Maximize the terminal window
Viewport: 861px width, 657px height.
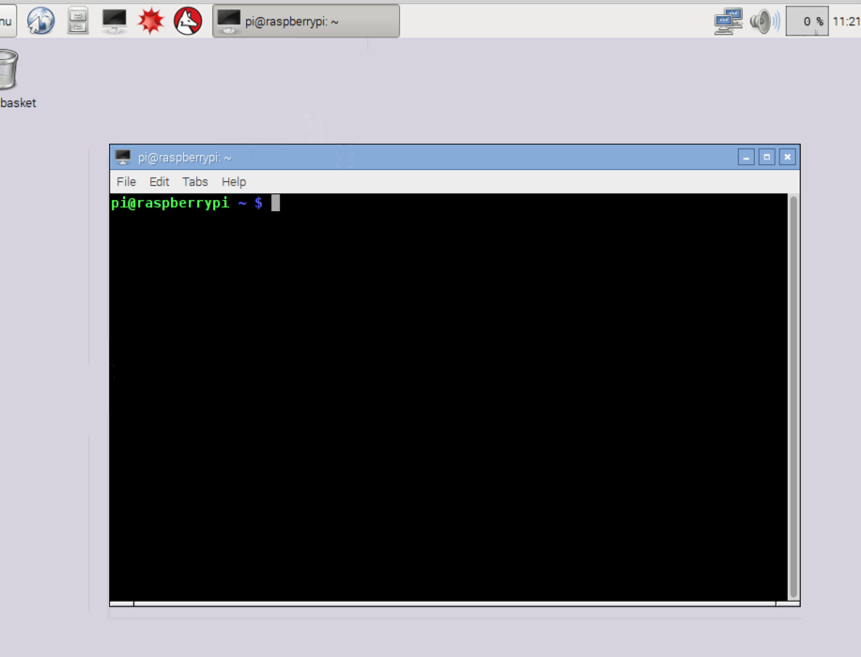click(x=766, y=158)
